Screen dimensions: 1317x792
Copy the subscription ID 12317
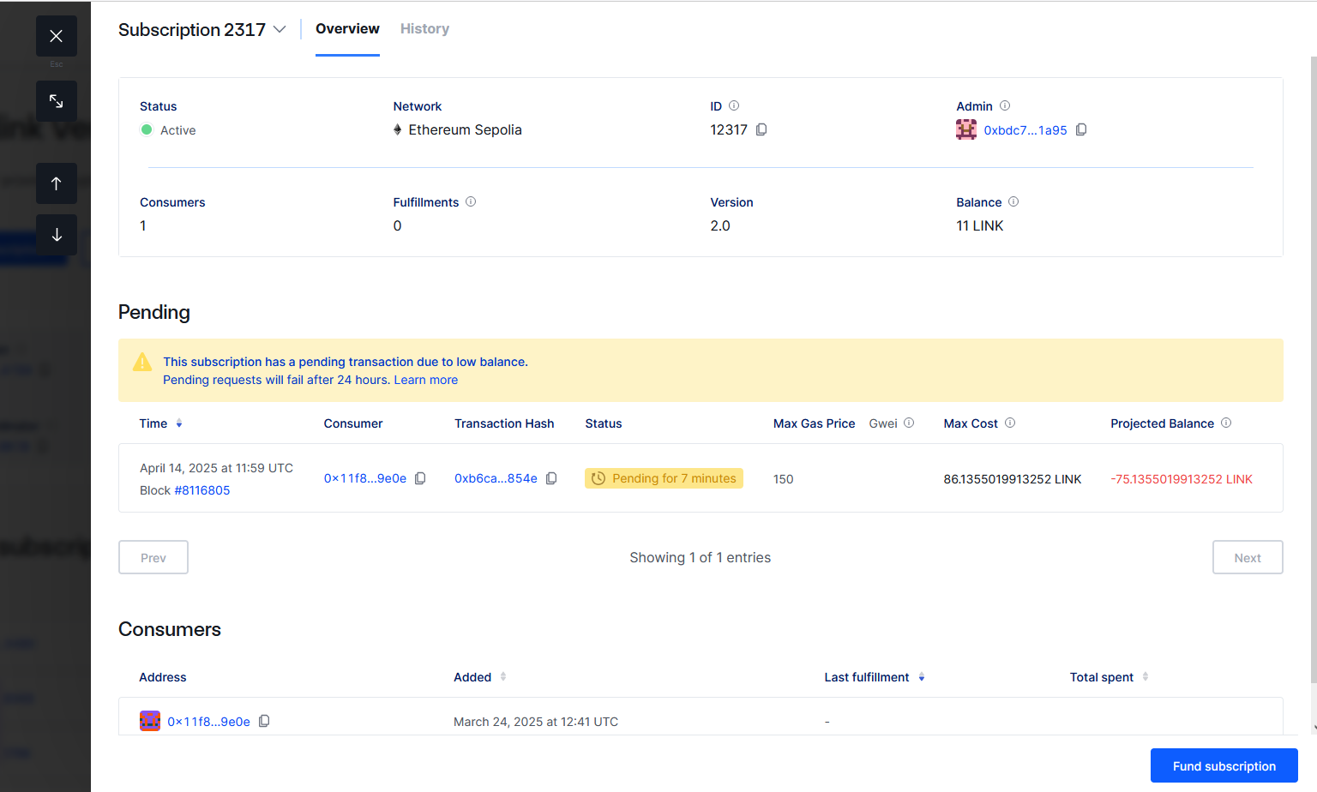click(x=761, y=129)
